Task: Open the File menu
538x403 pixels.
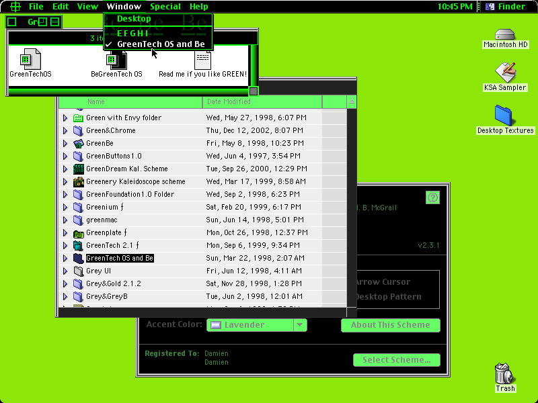Action: pos(36,7)
